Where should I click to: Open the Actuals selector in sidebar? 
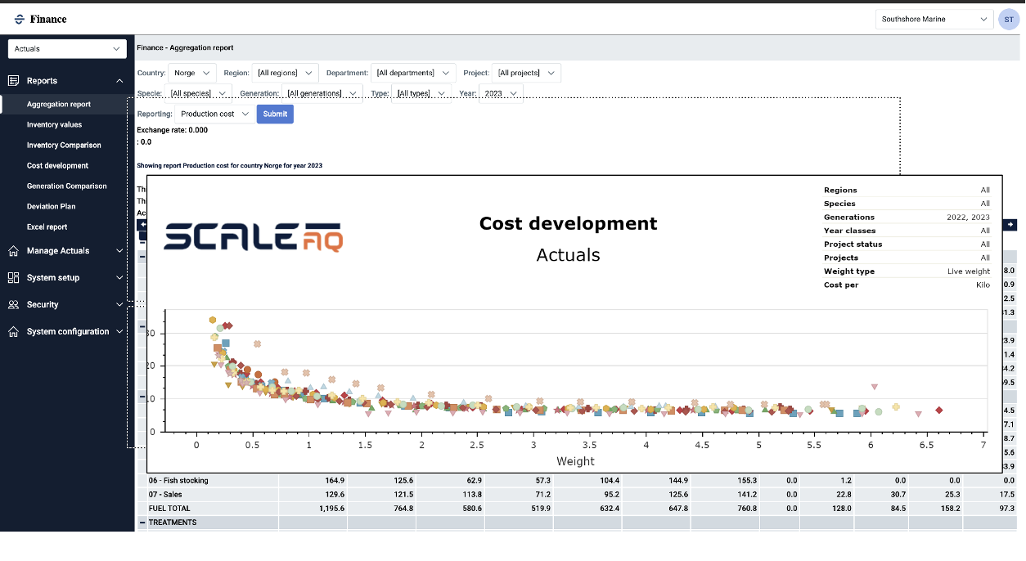pos(67,49)
